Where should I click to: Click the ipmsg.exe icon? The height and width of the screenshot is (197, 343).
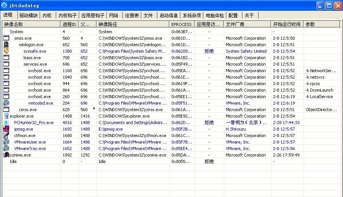coord(6,129)
